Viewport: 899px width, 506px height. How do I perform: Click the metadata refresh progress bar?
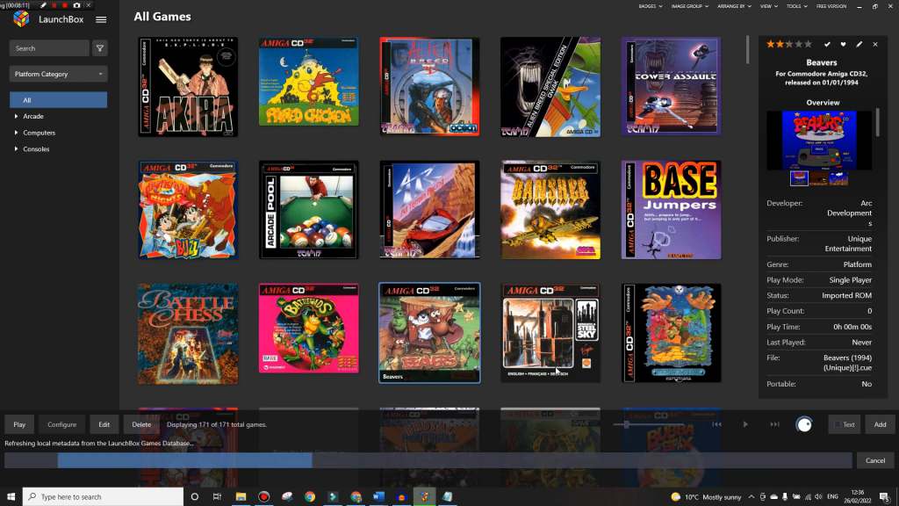428,460
